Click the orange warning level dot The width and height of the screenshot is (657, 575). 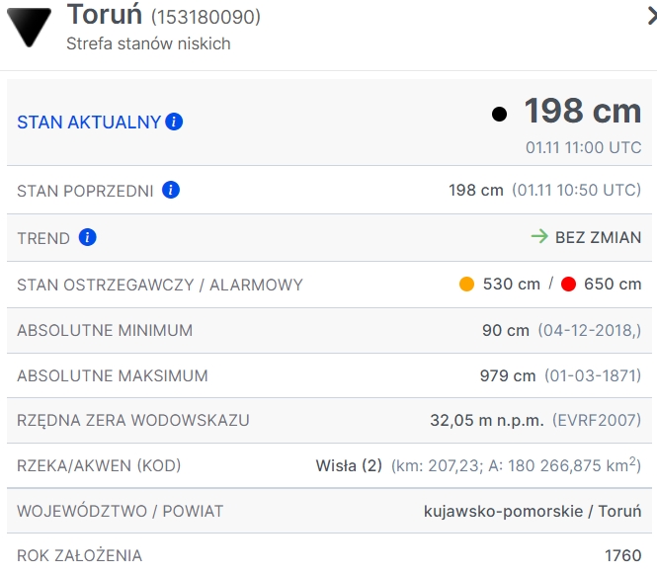[467, 285]
